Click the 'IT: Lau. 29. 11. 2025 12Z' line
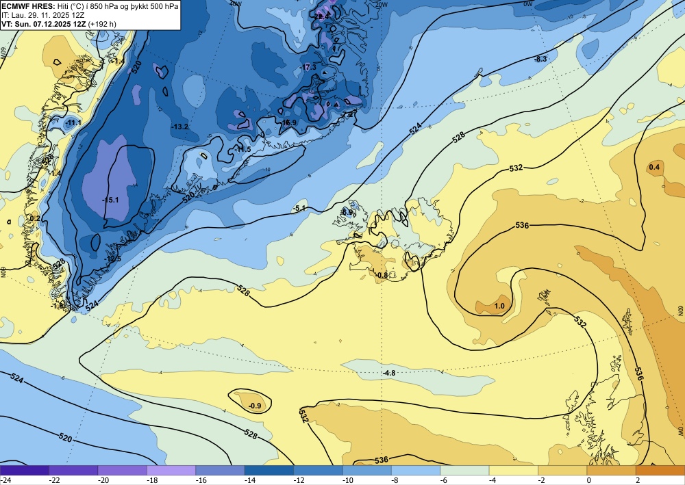The image size is (685, 485). click(x=42, y=15)
